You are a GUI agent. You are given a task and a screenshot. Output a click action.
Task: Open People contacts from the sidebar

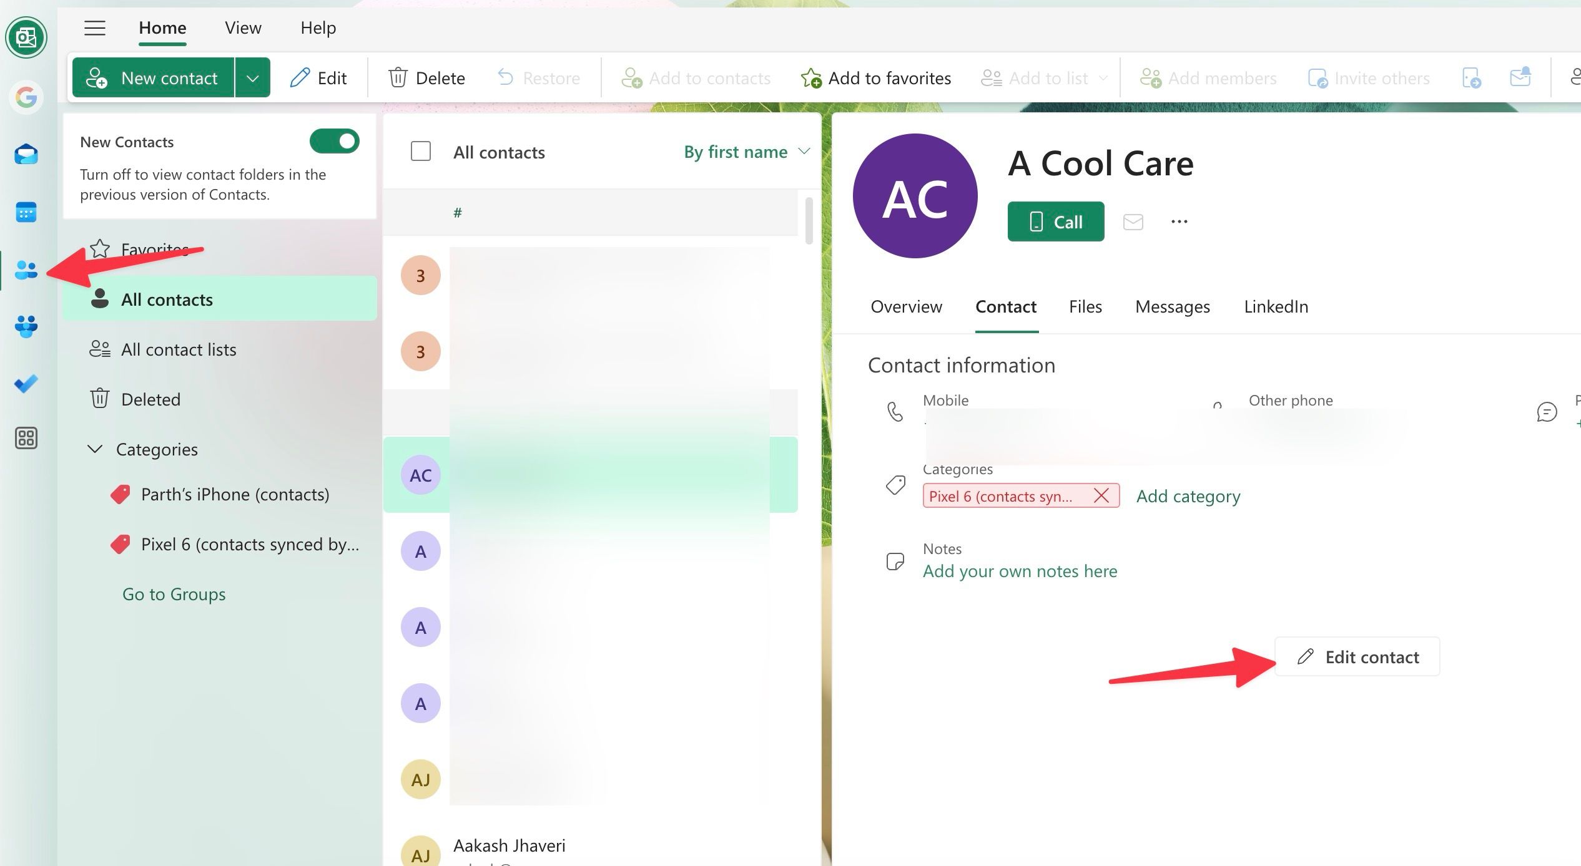(x=26, y=270)
